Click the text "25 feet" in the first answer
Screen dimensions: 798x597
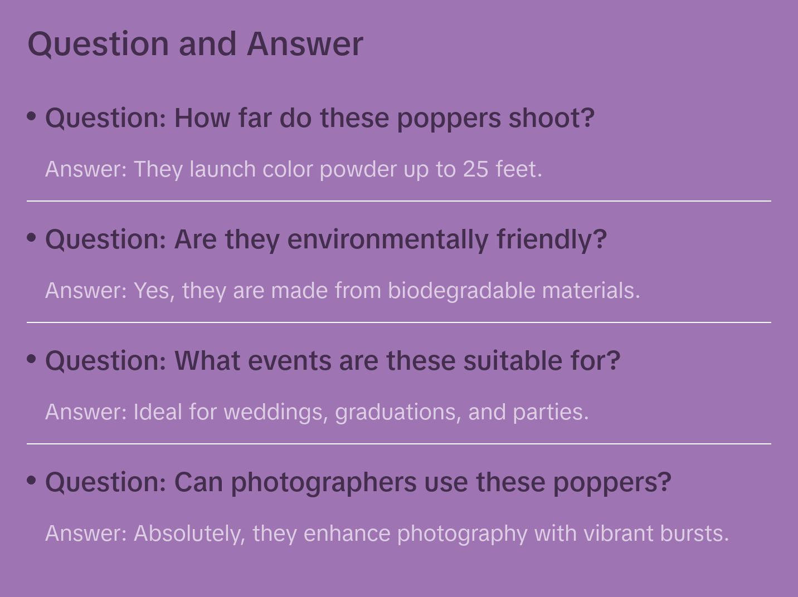(500, 169)
